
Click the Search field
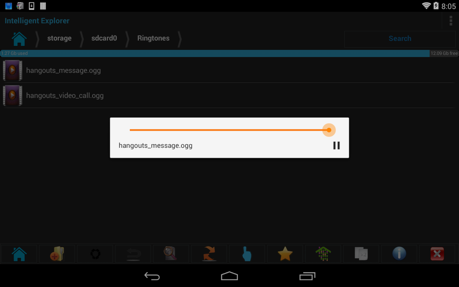click(400, 39)
